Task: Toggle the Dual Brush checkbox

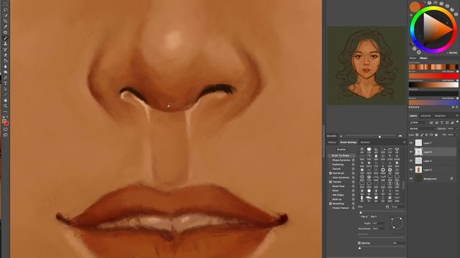Action: tap(331, 173)
